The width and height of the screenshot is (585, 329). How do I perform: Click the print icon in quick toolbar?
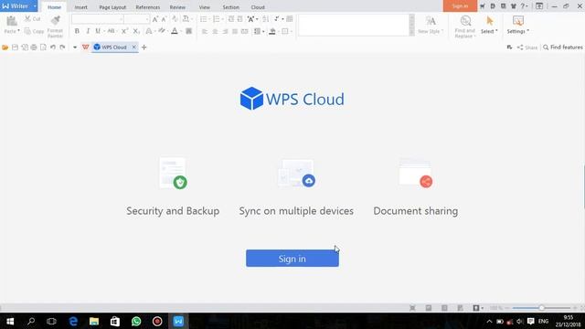[34, 48]
